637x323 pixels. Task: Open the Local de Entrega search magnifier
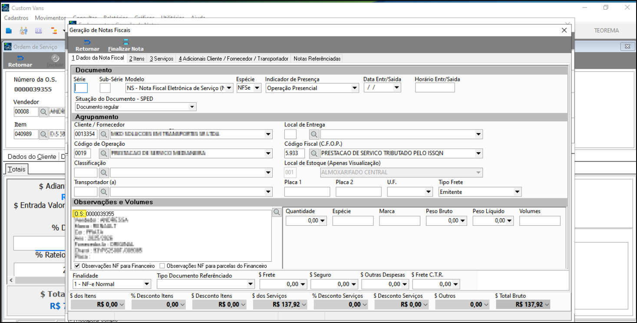pos(314,134)
